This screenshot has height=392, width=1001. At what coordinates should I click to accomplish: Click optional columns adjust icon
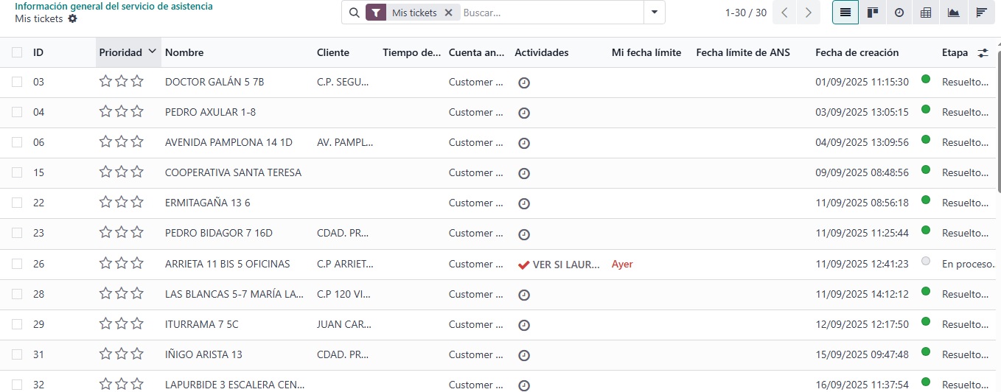[x=983, y=53]
